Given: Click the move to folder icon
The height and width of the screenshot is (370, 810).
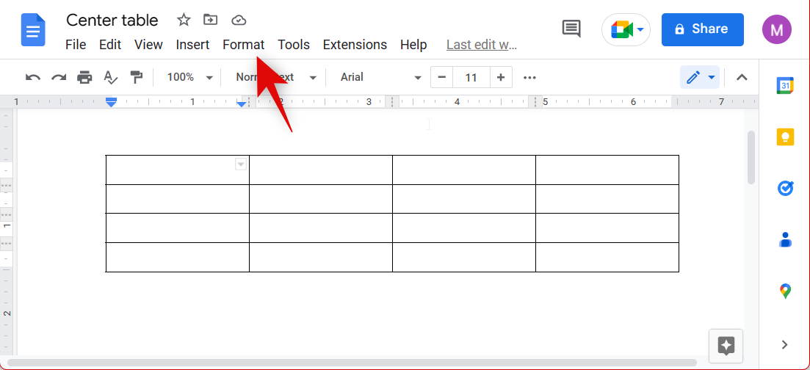Looking at the screenshot, I should tap(211, 20).
